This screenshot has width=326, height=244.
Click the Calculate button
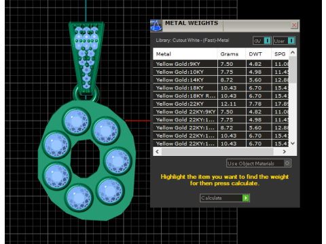pyautogui.click(x=225, y=198)
